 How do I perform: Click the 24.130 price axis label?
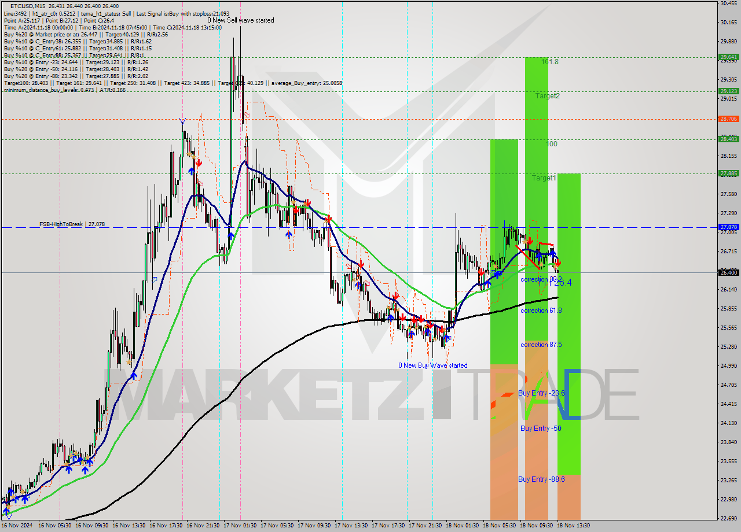(x=728, y=423)
